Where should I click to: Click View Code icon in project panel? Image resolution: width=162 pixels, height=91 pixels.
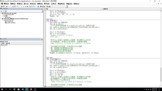click(1, 11)
